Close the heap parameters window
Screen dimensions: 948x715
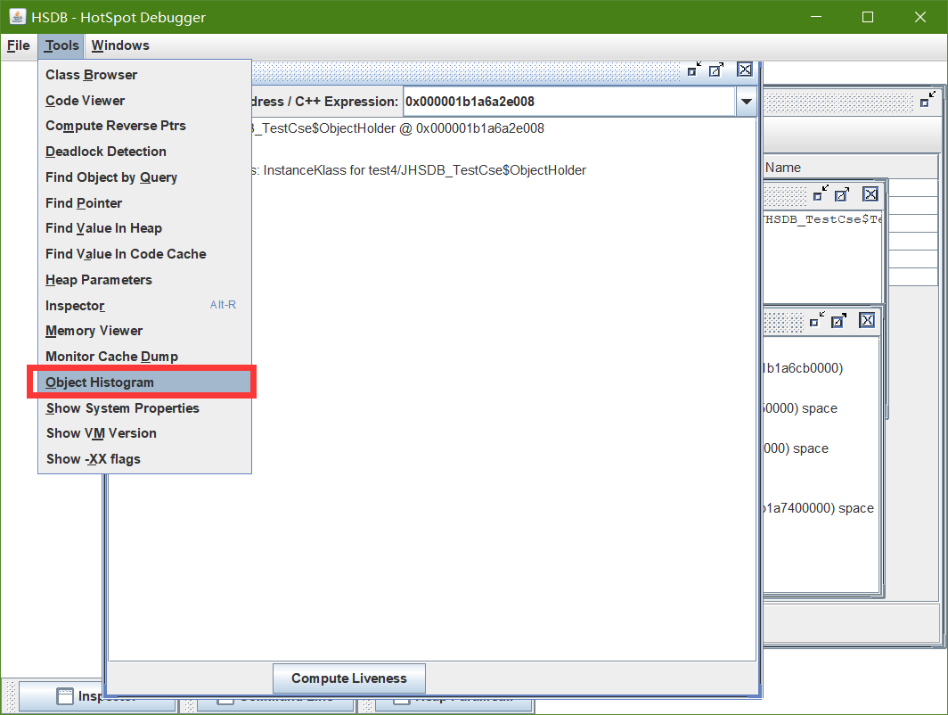click(x=867, y=320)
